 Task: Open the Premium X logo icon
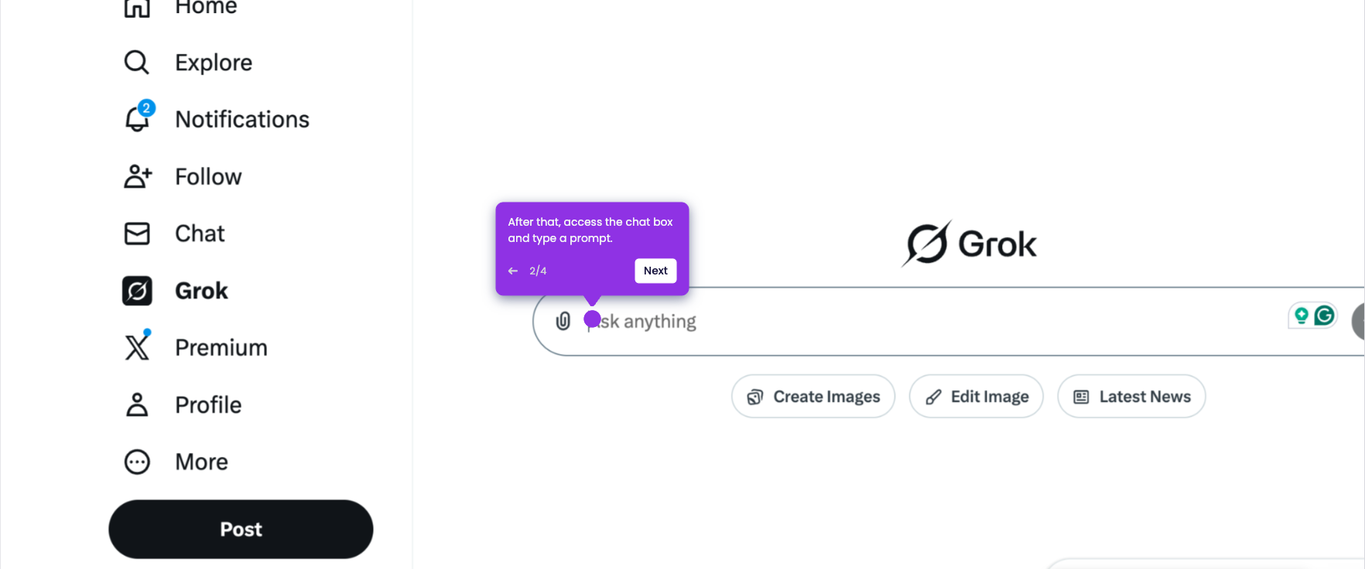[137, 346]
